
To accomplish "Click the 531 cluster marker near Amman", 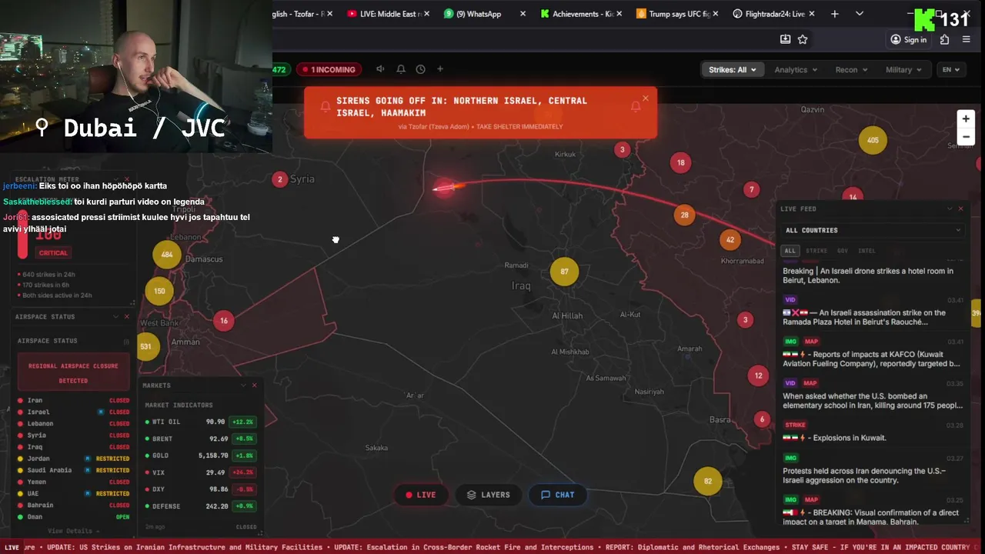I will click(x=145, y=346).
